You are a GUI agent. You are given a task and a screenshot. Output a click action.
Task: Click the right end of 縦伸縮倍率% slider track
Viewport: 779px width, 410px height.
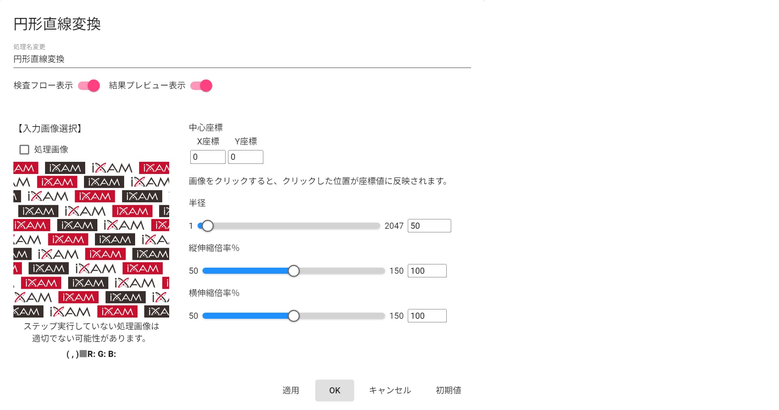(x=382, y=271)
